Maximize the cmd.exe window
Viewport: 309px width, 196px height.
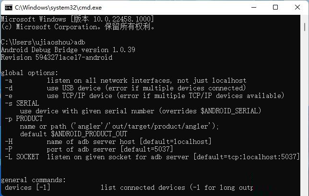point(275,7)
